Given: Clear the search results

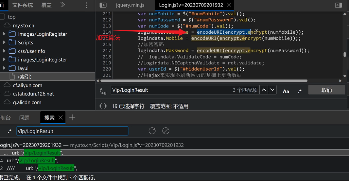Looking at the screenshot, I should 166,131.
